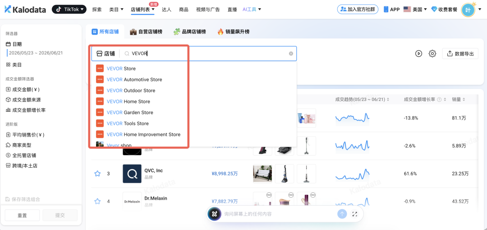The image size is (487, 230).
Task: Go to the 达人 page
Action: 166,9
